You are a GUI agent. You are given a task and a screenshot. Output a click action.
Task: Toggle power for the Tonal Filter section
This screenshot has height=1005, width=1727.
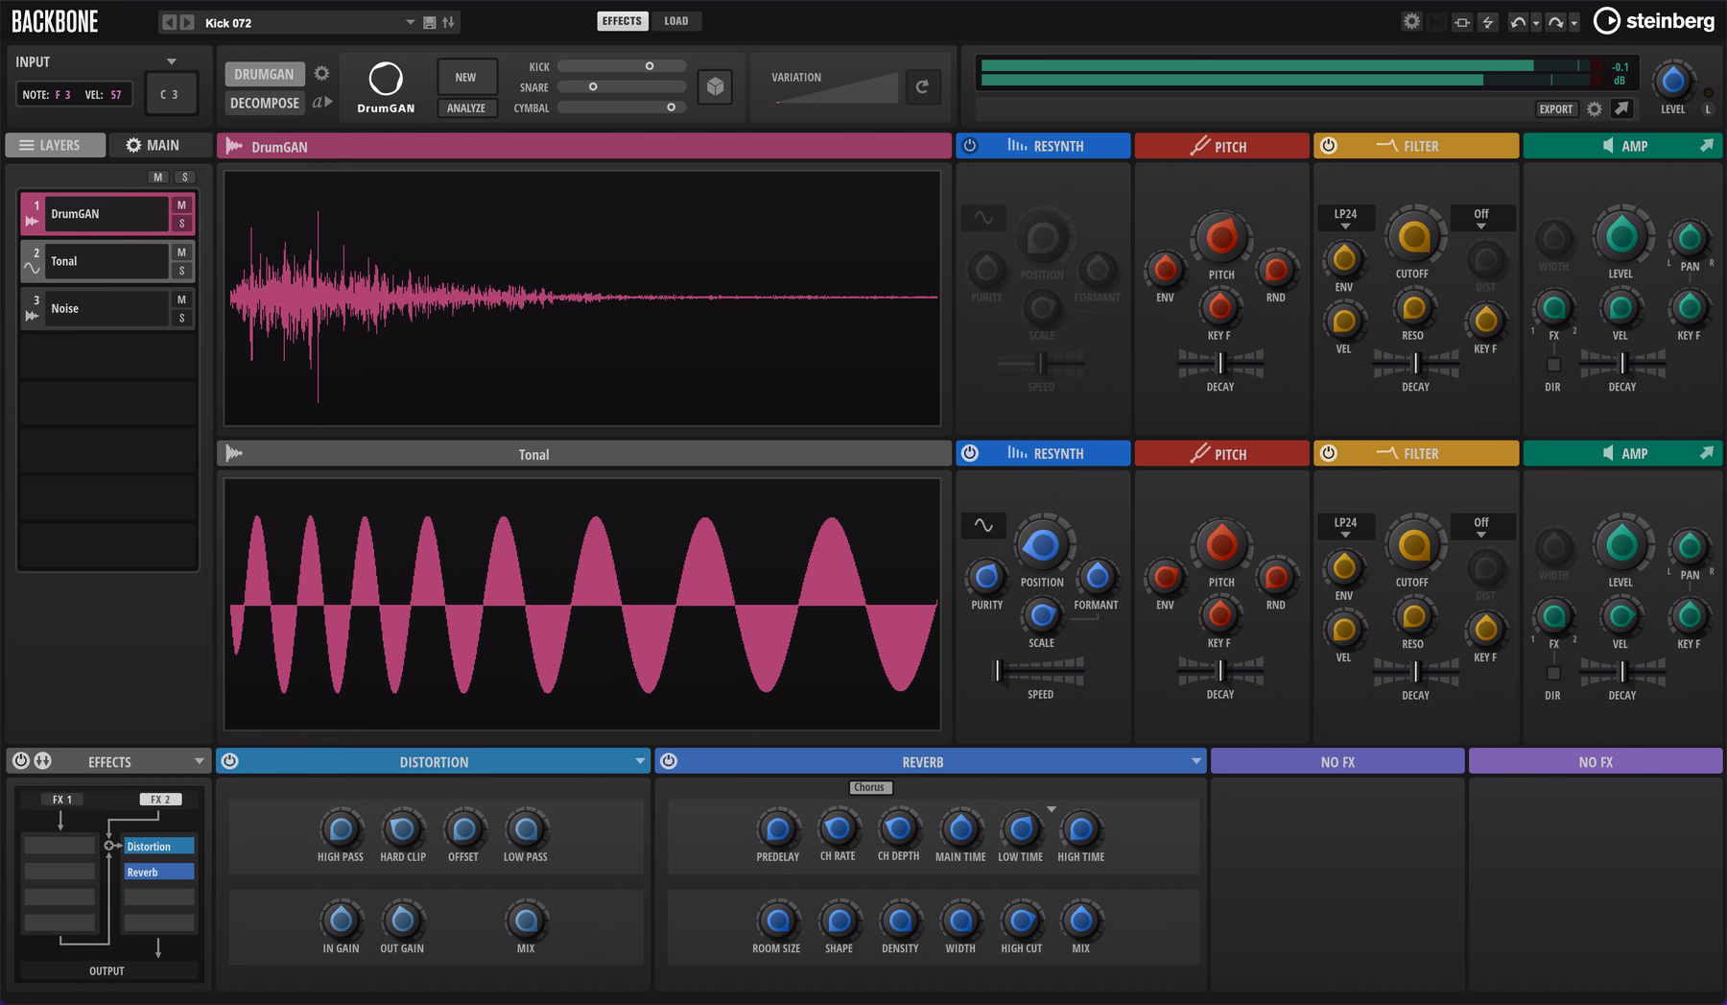point(1329,453)
